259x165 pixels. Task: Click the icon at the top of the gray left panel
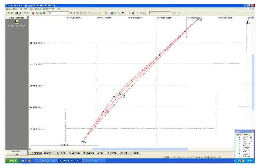pos(16,22)
